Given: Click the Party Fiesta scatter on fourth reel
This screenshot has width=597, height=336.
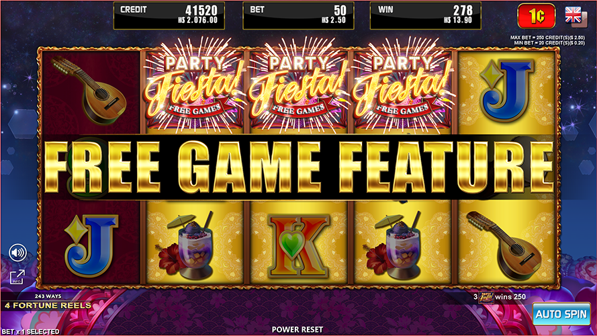Looking at the screenshot, I should tap(402, 87).
